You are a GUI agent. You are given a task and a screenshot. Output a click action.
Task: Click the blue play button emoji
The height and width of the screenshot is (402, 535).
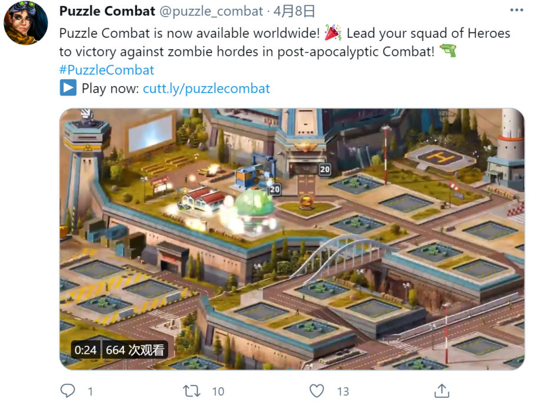point(68,88)
